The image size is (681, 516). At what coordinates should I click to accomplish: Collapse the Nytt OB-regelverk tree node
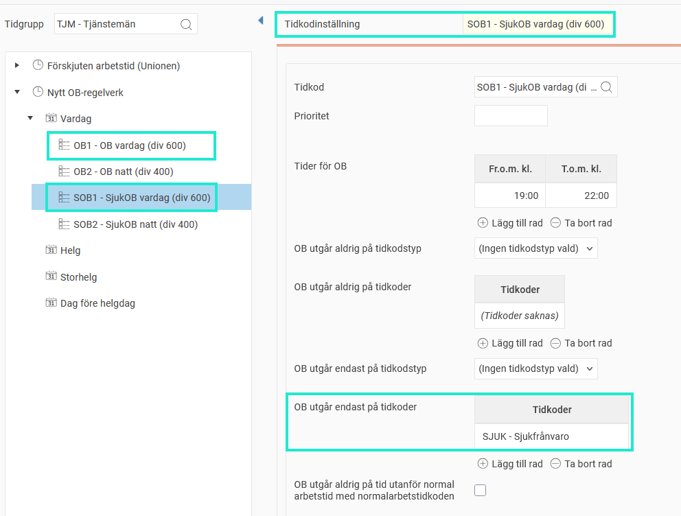[x=17, y=92]
